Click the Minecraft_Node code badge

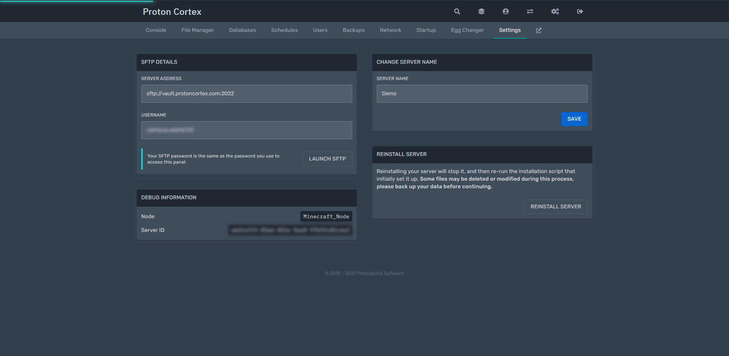click(x=326, y=216)
